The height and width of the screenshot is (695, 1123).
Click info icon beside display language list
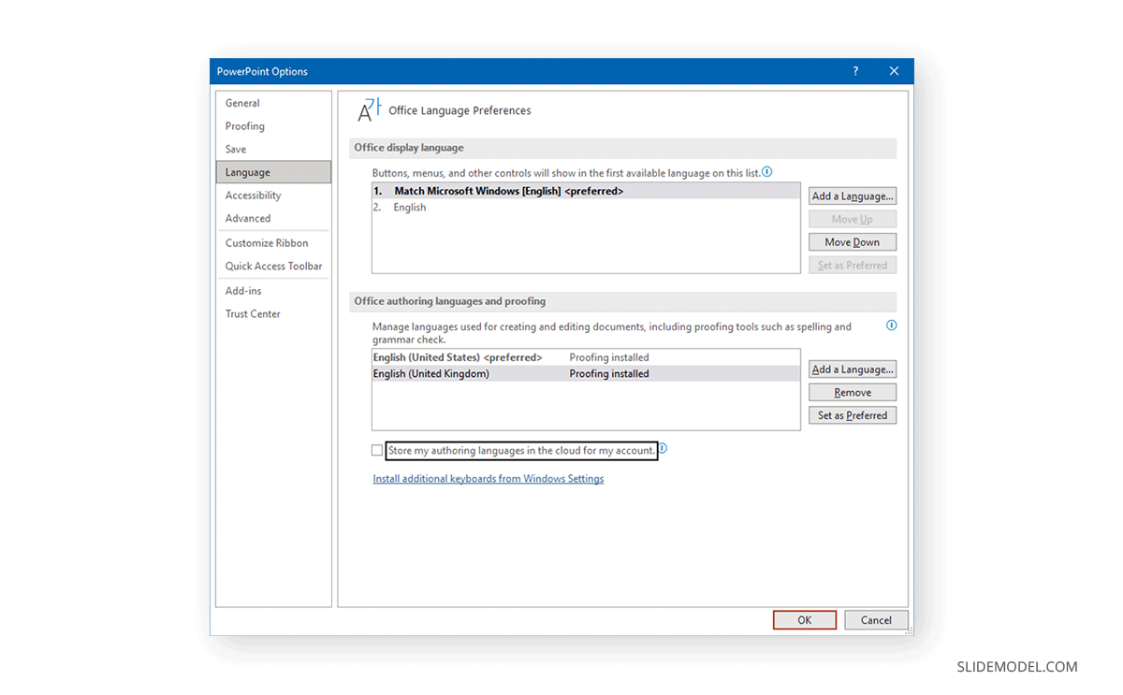(x=766, y=171)
